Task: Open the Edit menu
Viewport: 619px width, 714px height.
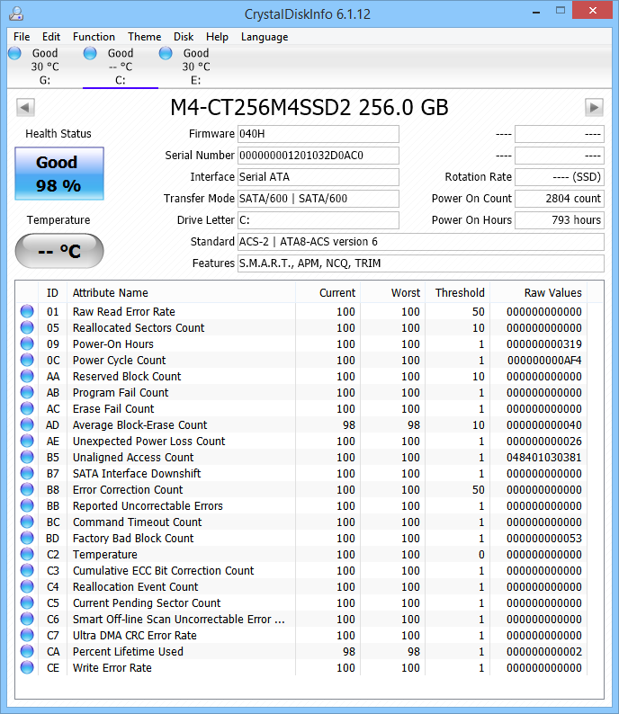Action: point(51,37)
